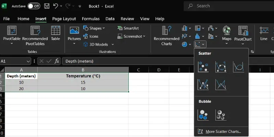This screenshot has width=274, height=137.
Task: Click the Undo arrow icon
Action: (x=55, y=6)
